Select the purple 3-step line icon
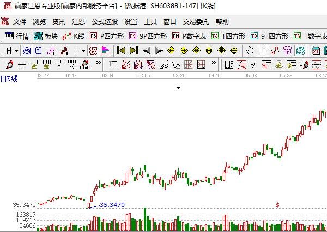The height and width of the screenshot is (232, 327). tap(51, 51)
